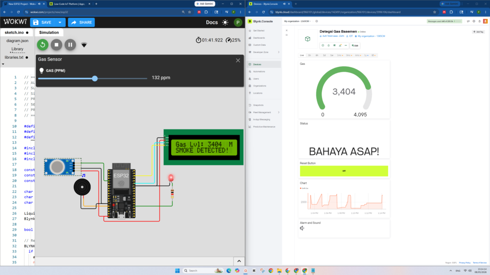Select the 1w time range tab
490x275 pixels.
332,55
